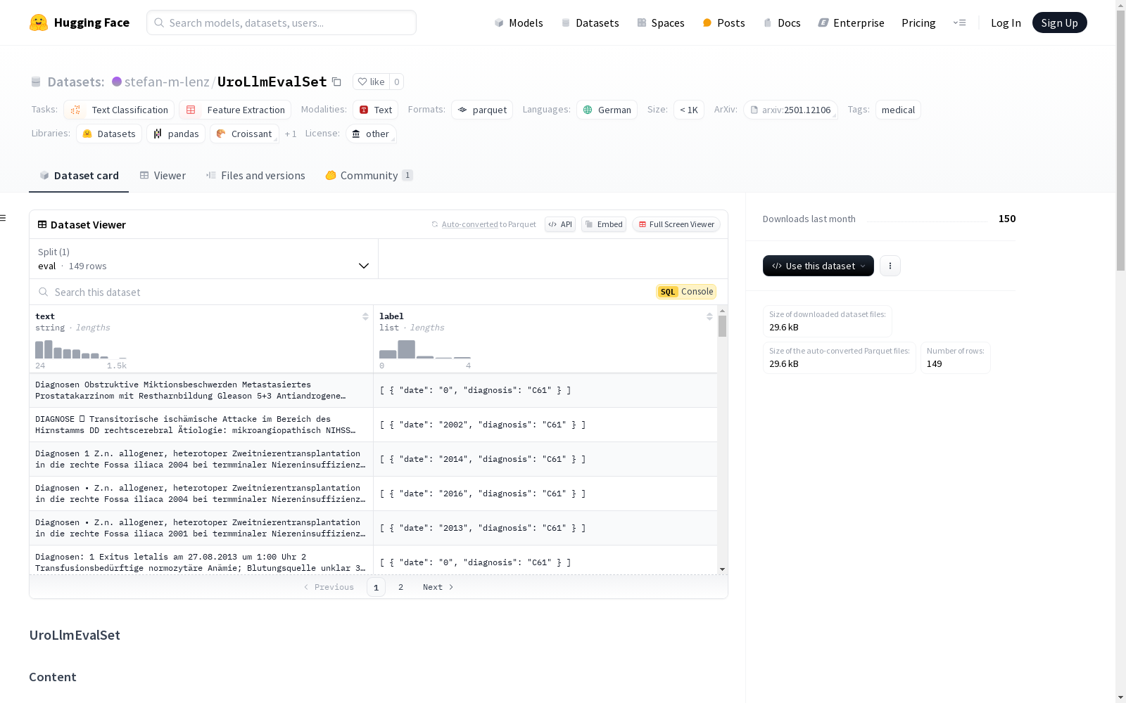
Task: Click the other license tag
Action: point(371,134)
